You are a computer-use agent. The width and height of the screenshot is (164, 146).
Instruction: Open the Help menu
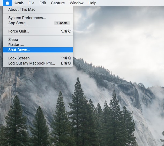point(92,3)
